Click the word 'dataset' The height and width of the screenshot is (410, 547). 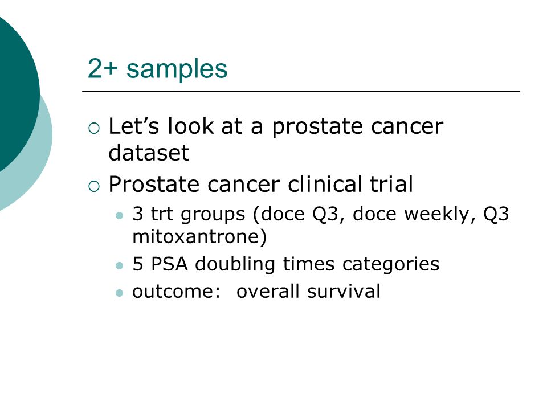pos(149,153)
